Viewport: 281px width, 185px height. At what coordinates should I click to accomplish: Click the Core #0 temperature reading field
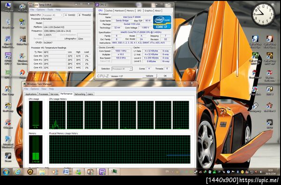coord(55,56)
